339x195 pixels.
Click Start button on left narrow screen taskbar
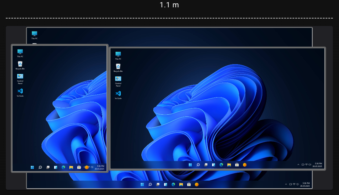pyautogui.click(x=32, y=167)
